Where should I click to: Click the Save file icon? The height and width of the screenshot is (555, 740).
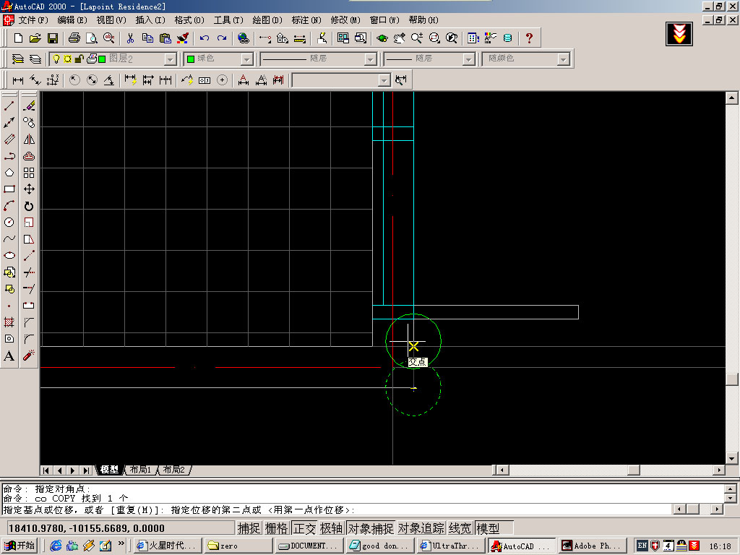tap(53, 38)
